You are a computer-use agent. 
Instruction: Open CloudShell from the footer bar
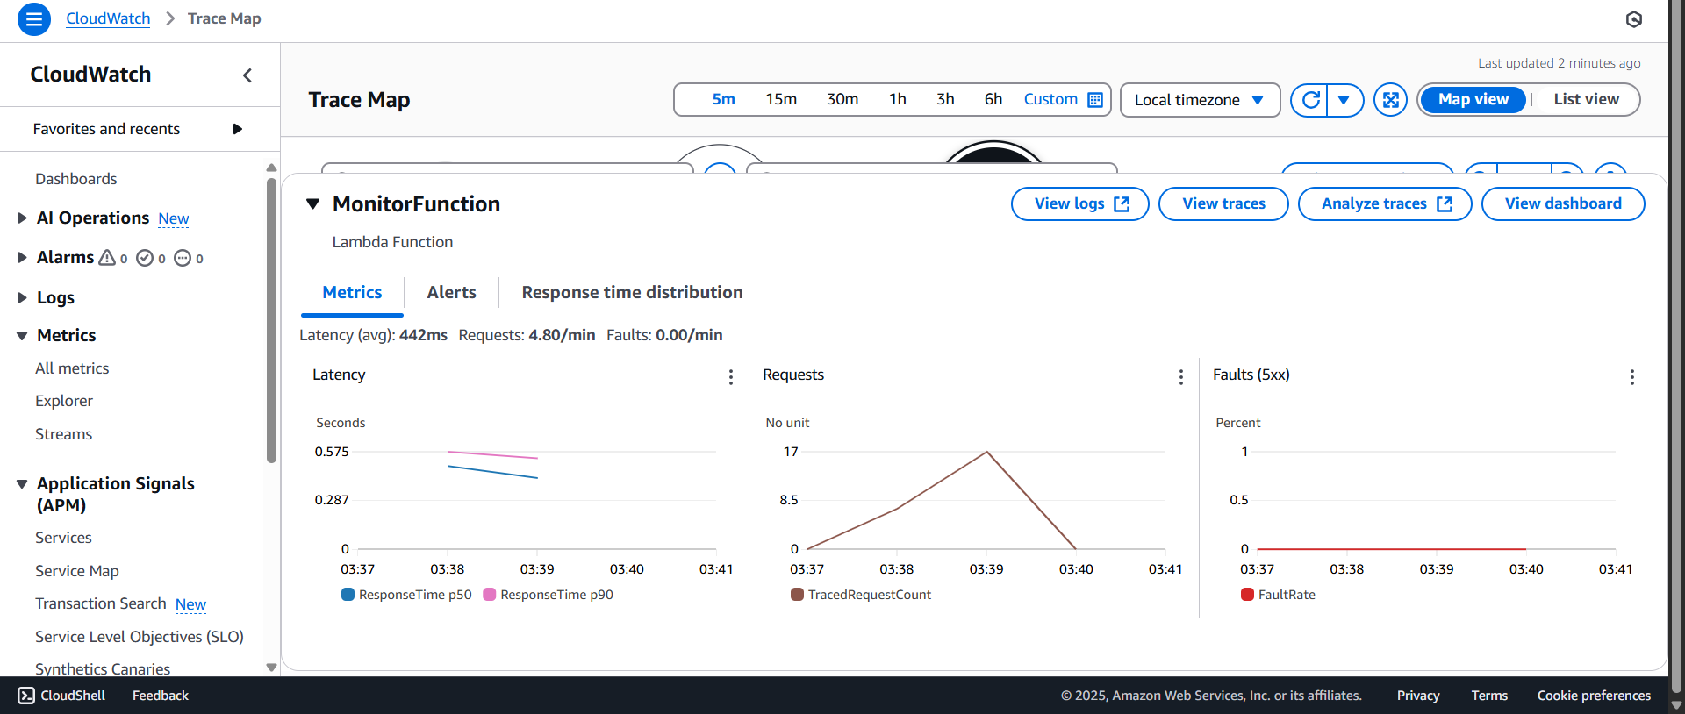61,696
